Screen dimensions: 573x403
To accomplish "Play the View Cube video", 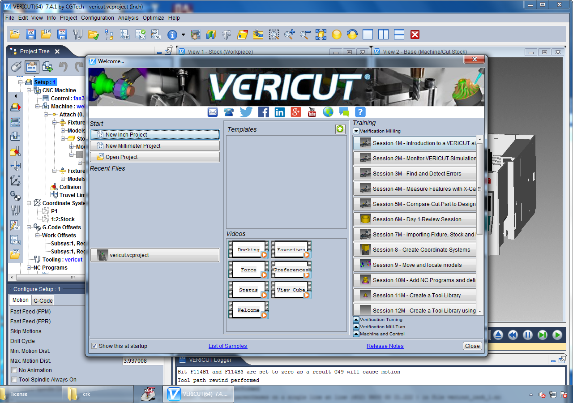I will [x=291, y=290].
